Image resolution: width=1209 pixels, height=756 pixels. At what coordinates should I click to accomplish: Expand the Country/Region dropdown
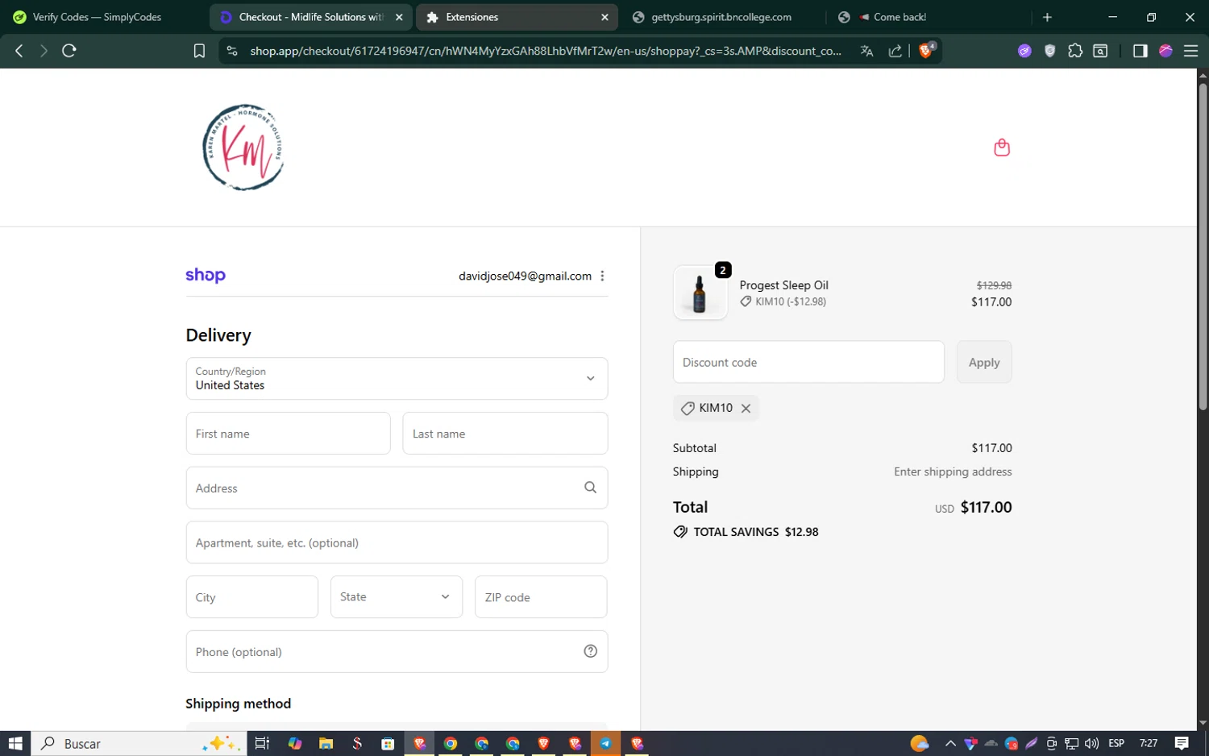click(x=397, y=379)
